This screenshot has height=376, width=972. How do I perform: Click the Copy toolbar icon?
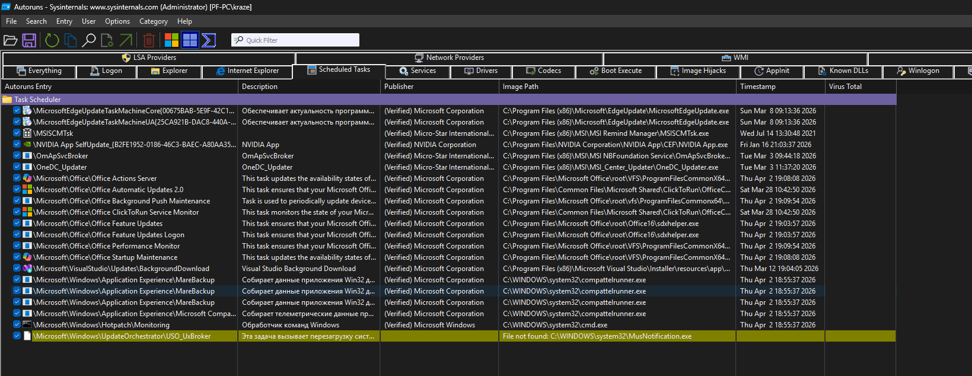[71, 40]
